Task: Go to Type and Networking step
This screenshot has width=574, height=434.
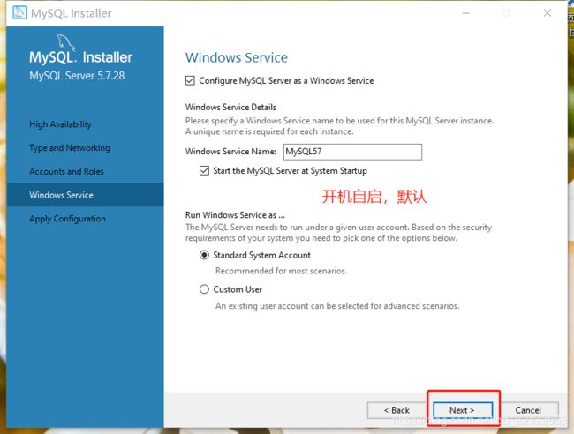Action: [x=70, y=148]
